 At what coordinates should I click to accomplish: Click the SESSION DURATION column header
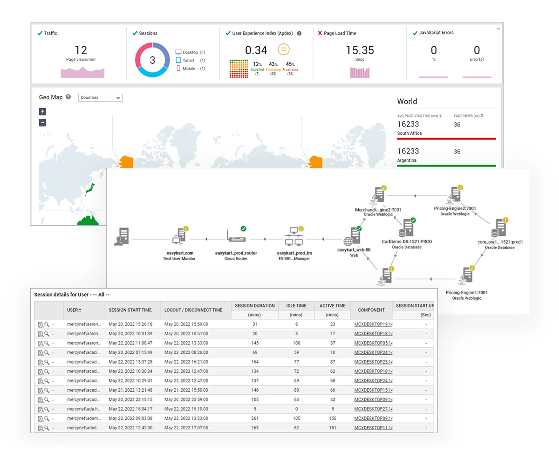[x=255, y=306]
